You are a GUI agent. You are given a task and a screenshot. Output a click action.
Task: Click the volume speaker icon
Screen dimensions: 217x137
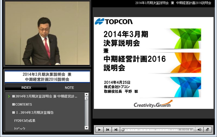click(199, 130)
